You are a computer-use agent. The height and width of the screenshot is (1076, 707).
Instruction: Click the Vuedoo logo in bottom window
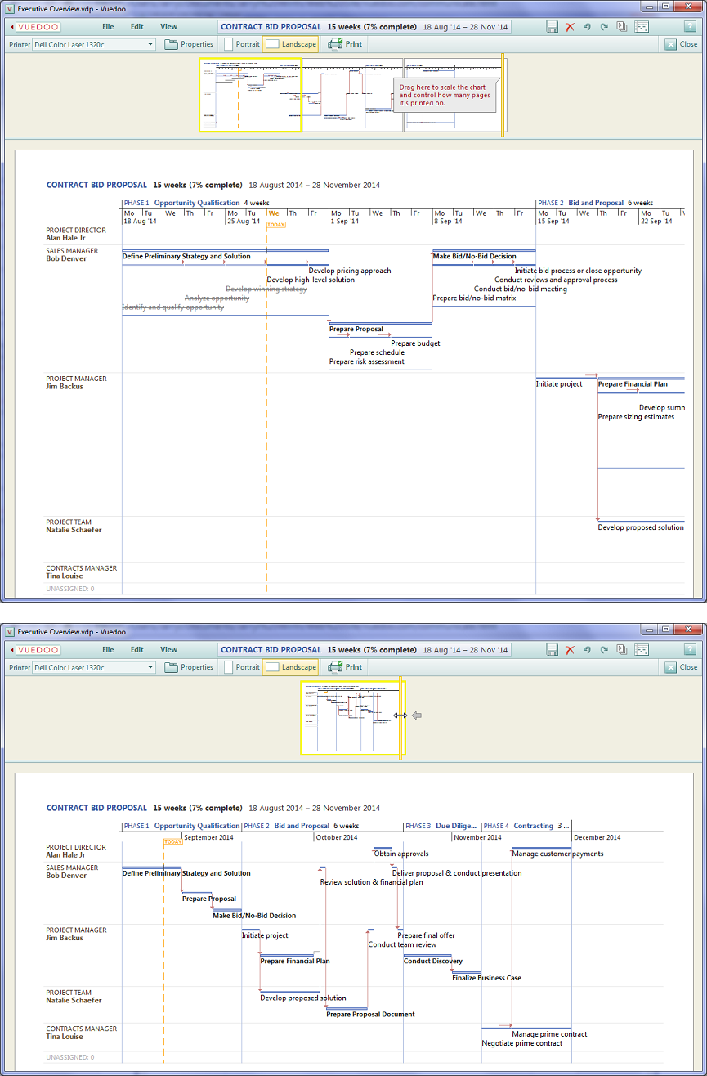click(38, 650)
